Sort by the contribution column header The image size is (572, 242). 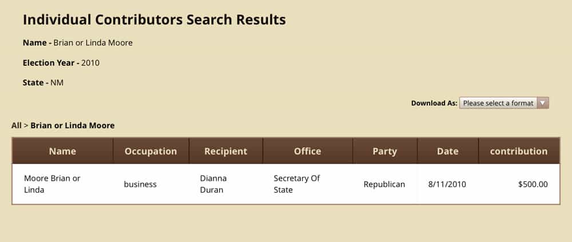(519, 152)
